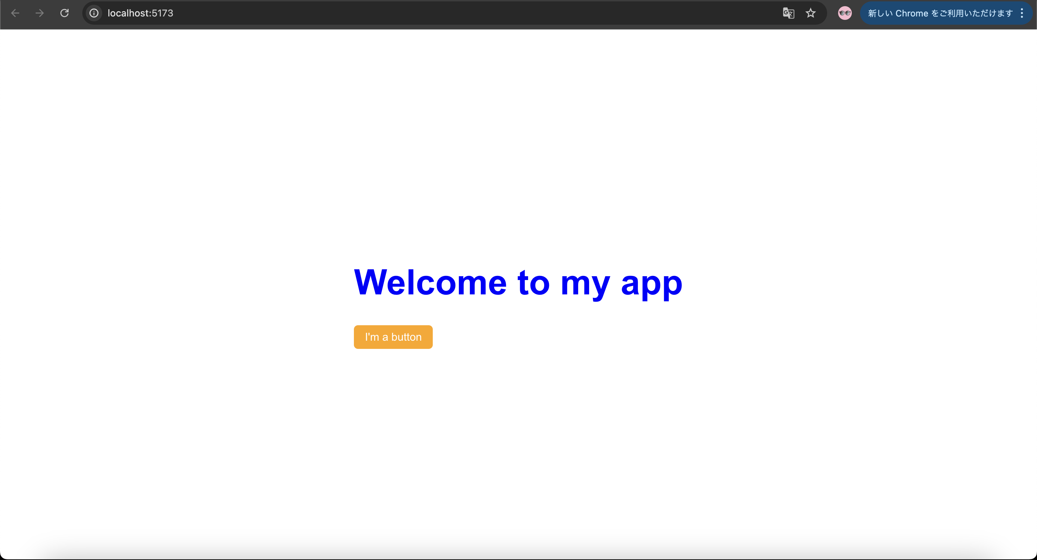Click the "Chrome" word in the update chip
Image resolution: width=1037 pixels, height=560 pixels.
[911, 13]
